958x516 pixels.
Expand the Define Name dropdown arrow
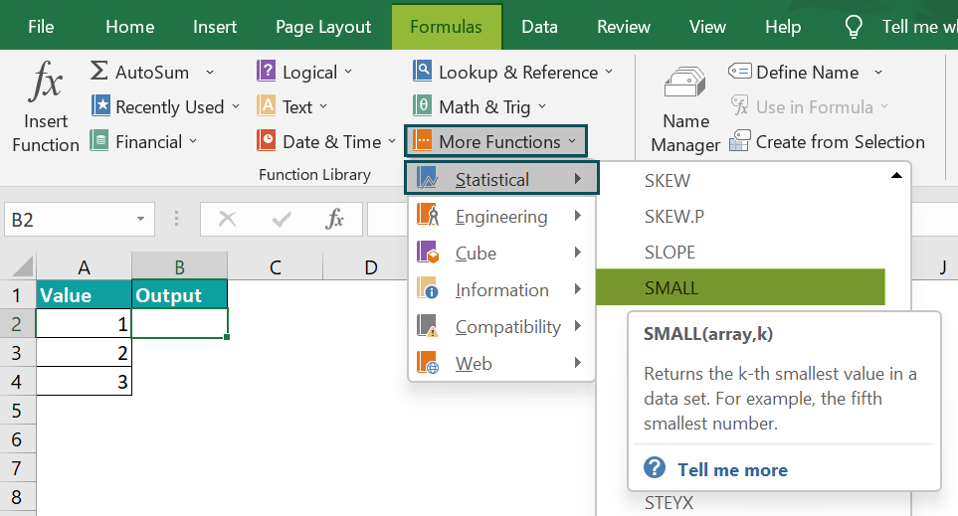[878, 72]
